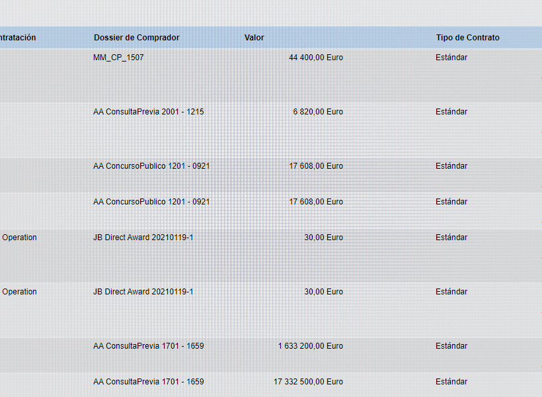
Task: Click the Tipo de Contrato column header
Action: pos(467,38)
